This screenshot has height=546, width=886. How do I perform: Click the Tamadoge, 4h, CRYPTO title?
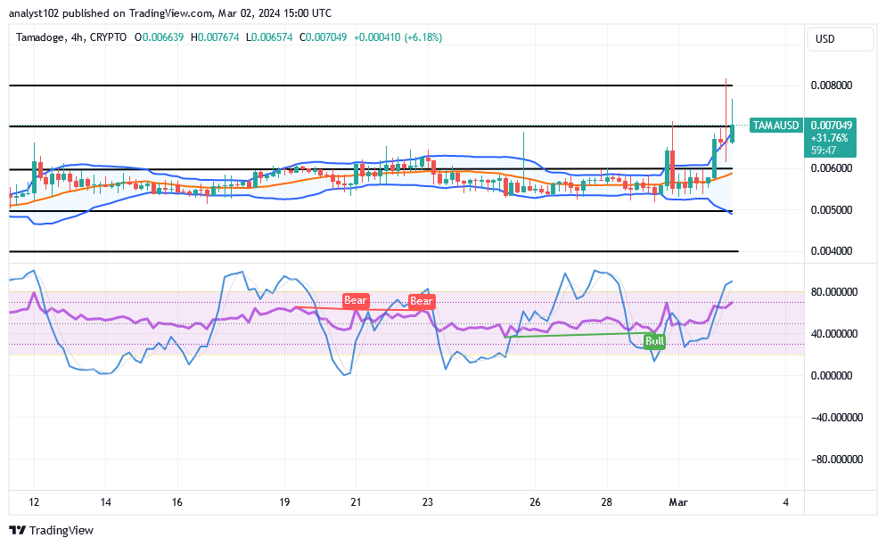71,37
